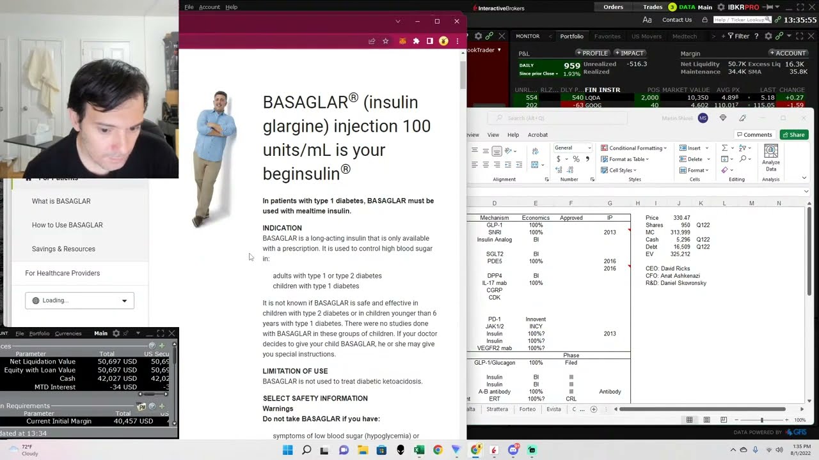Open Windows taskbar Search

point(306,450)
